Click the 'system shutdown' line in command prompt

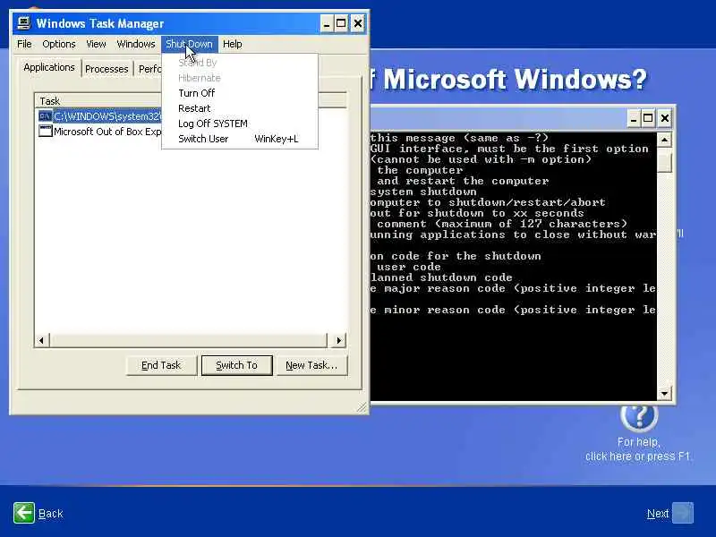[x=423, y=192]
